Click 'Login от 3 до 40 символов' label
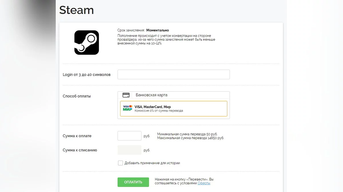 tap(87, 75)
